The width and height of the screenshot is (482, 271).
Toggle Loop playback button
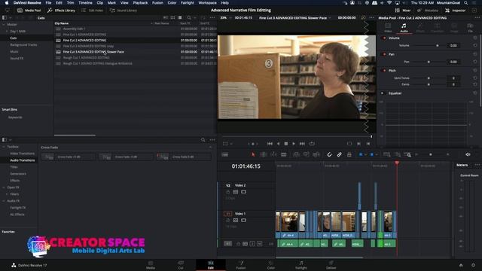tap(312, 144)
